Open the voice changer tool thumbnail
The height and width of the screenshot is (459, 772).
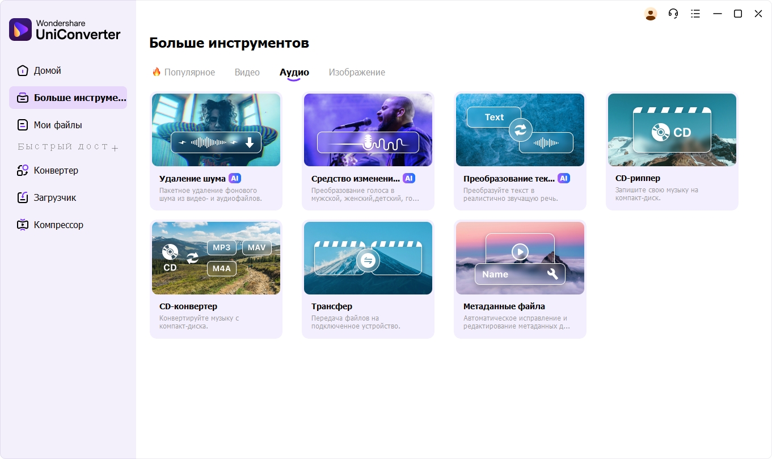click(368, 130)
